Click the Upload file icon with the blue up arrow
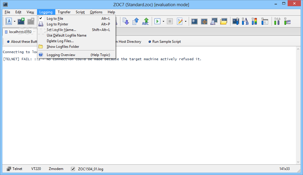This screenshot has height=175, width=303. point(136,21)
